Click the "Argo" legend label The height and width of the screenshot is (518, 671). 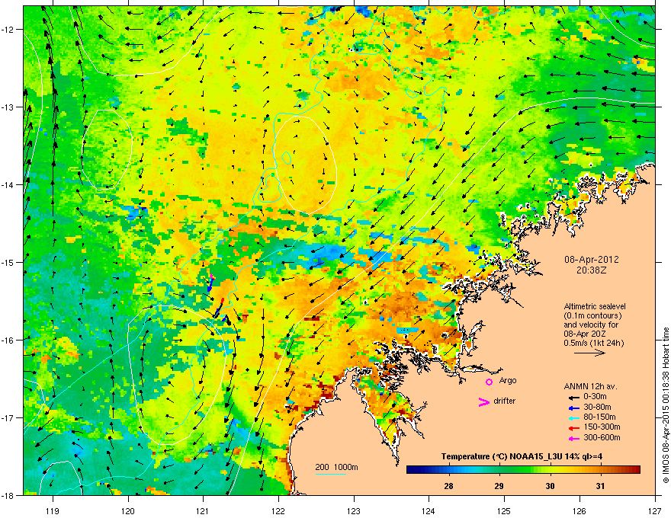508,380
